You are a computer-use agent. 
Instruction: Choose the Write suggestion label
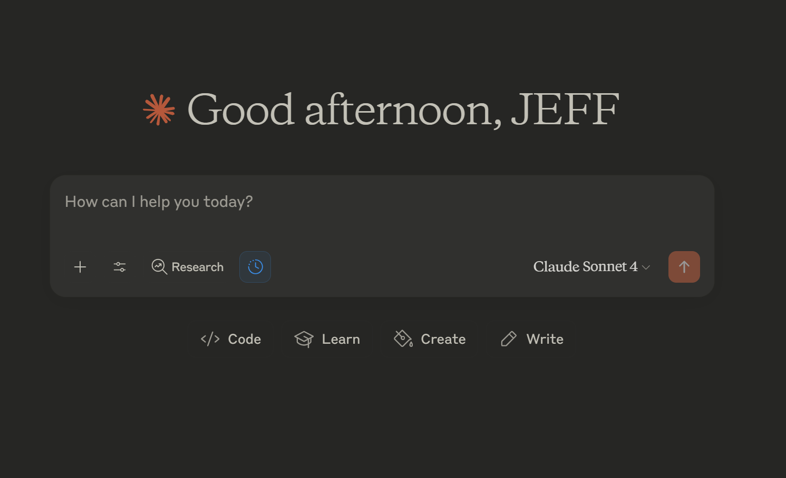[545, 339]
